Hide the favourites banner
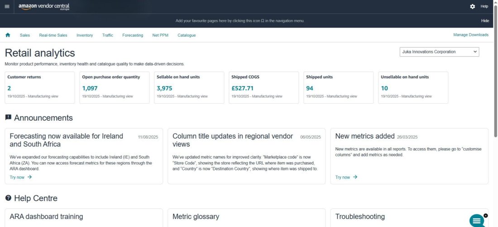This screenshot has height=227, width=498. [x=485, y=21]
